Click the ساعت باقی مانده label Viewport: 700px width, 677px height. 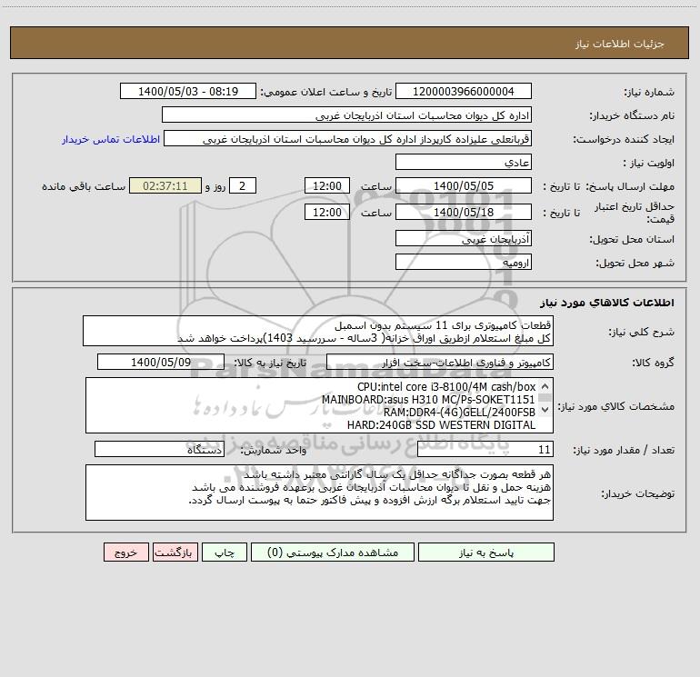click(84, 186)
